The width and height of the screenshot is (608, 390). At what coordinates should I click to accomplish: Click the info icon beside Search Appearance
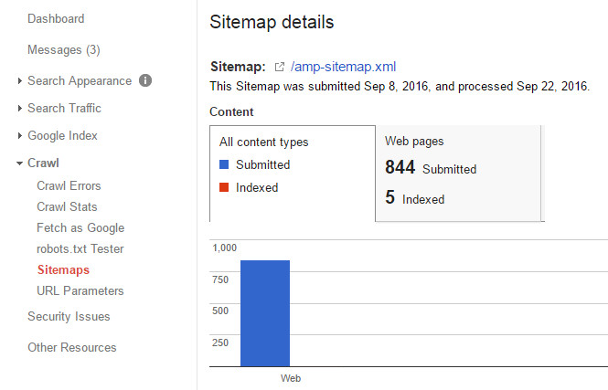pos(145,80)
